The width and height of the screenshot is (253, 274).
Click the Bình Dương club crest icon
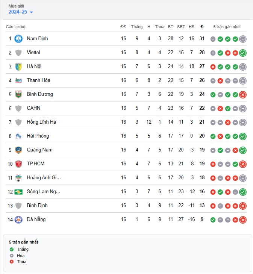pos(18,94)
